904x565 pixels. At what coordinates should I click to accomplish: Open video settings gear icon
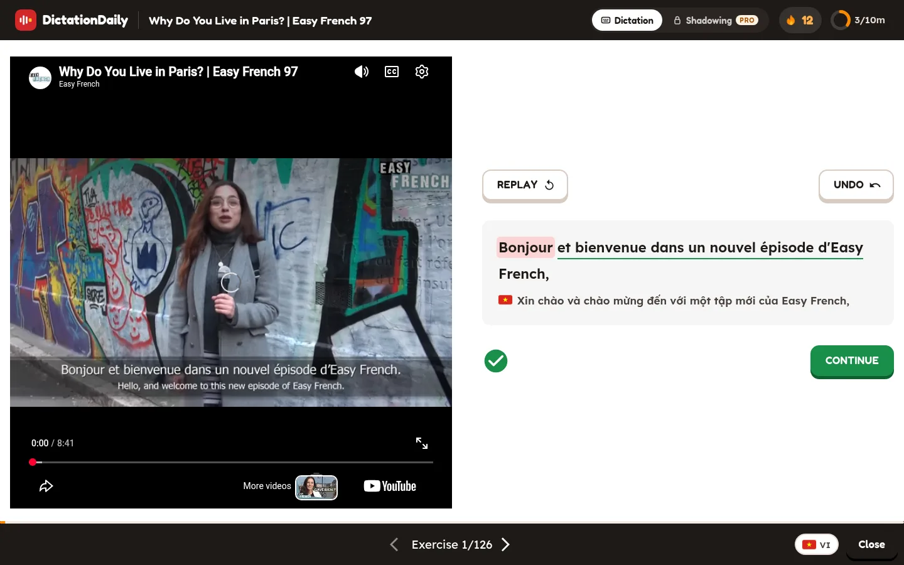(422, 72)
